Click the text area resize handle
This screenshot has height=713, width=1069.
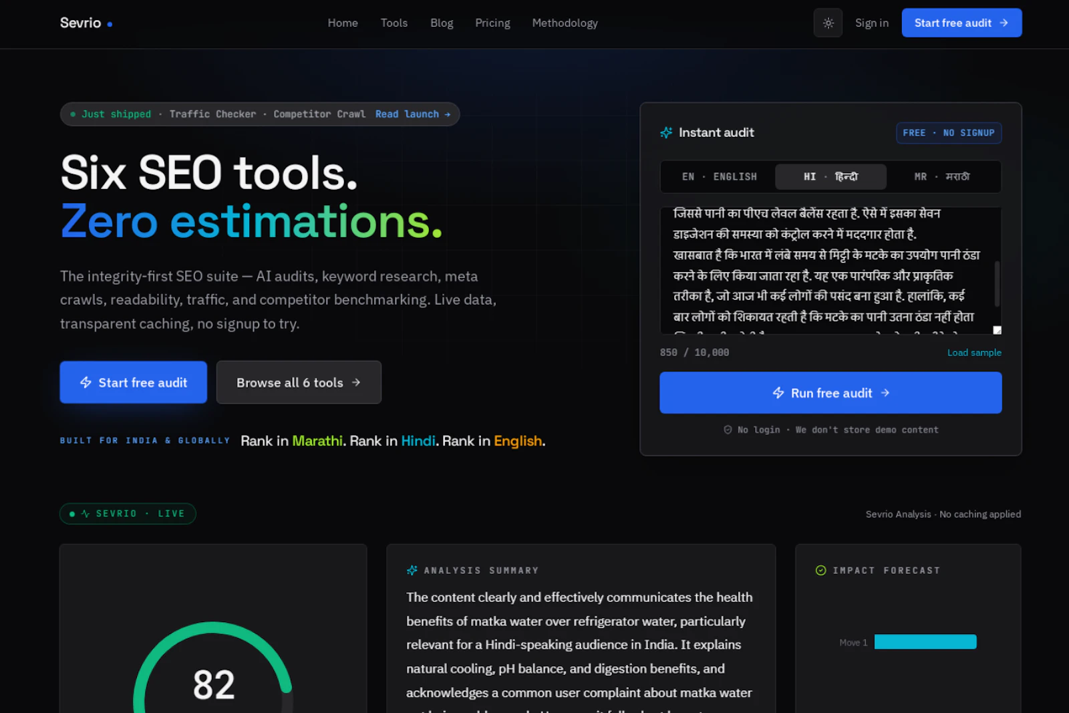(997, 330)
